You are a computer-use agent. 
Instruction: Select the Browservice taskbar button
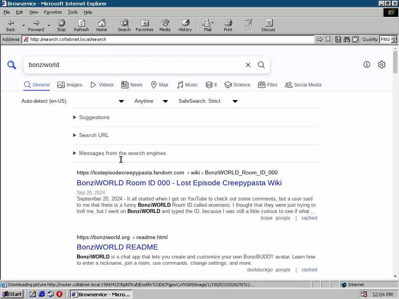pyautogui.click(x=101, y=294)
